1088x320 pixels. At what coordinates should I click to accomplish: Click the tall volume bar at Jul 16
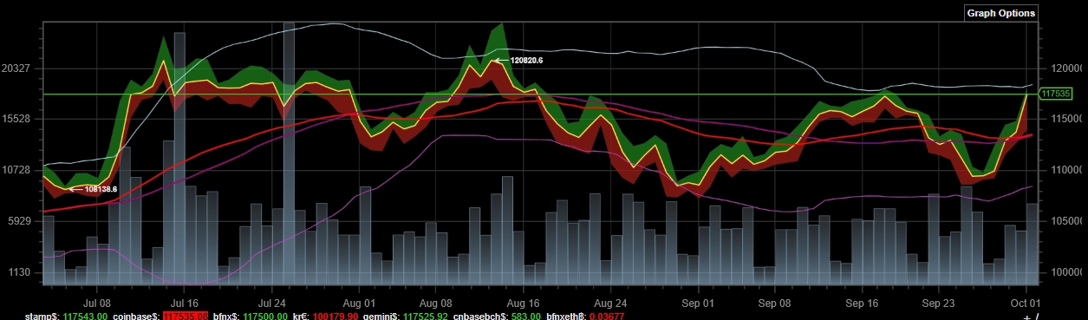[x=179, y=159]
